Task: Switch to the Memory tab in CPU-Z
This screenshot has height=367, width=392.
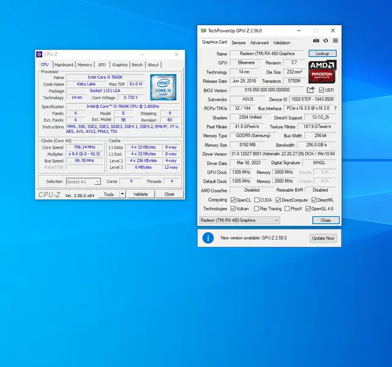Action: (x=85, y=65)
